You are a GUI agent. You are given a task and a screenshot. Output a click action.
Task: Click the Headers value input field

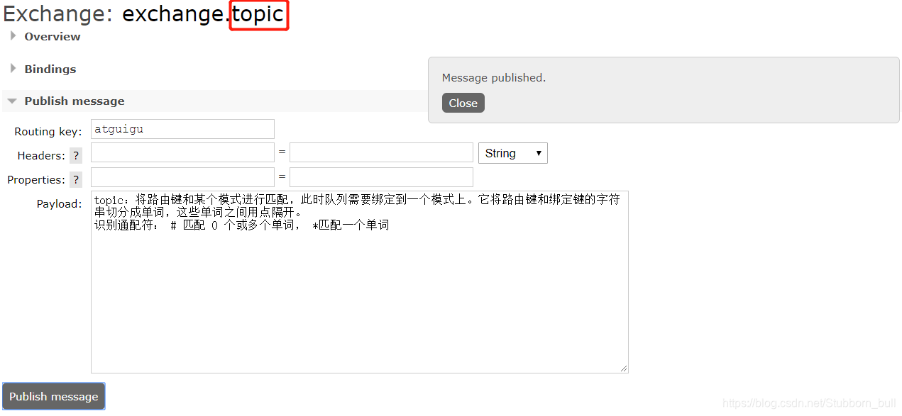pos(380,152)
